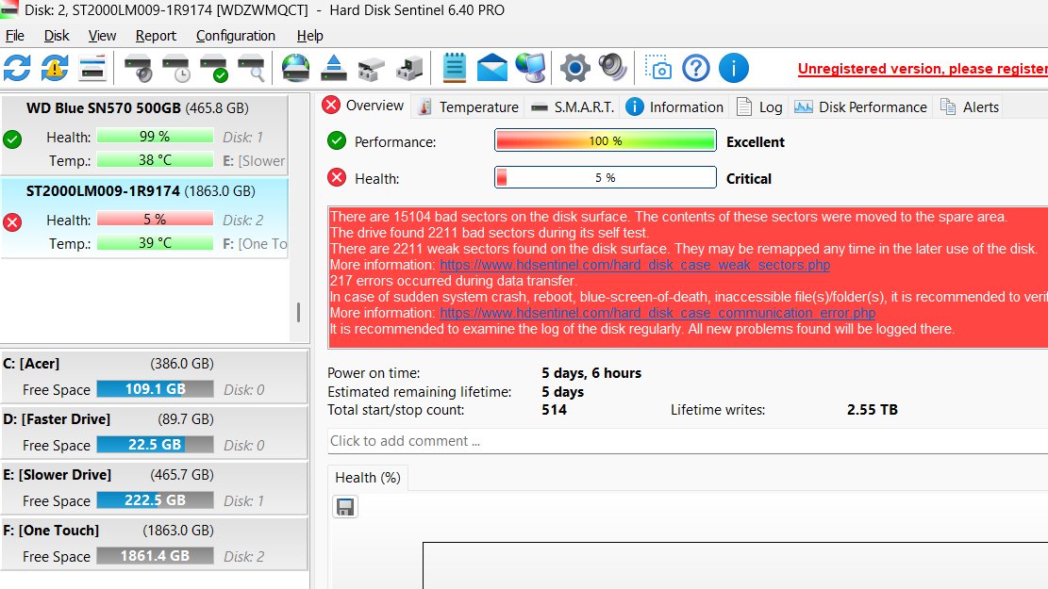
Task: Click the 'Click to add comment' field
Action: click(x=688, y=441)
